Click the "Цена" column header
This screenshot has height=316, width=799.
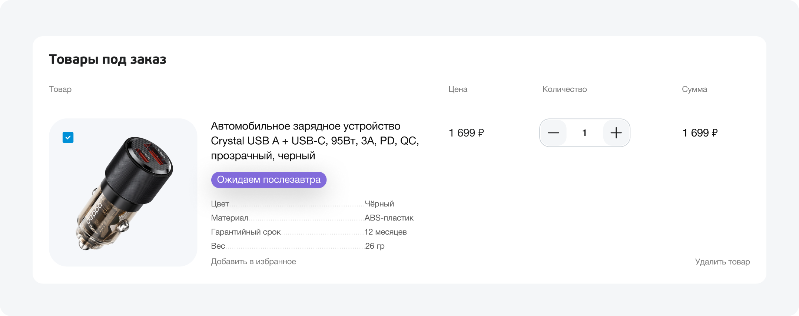pyautogui.click(x=458, y=89)
